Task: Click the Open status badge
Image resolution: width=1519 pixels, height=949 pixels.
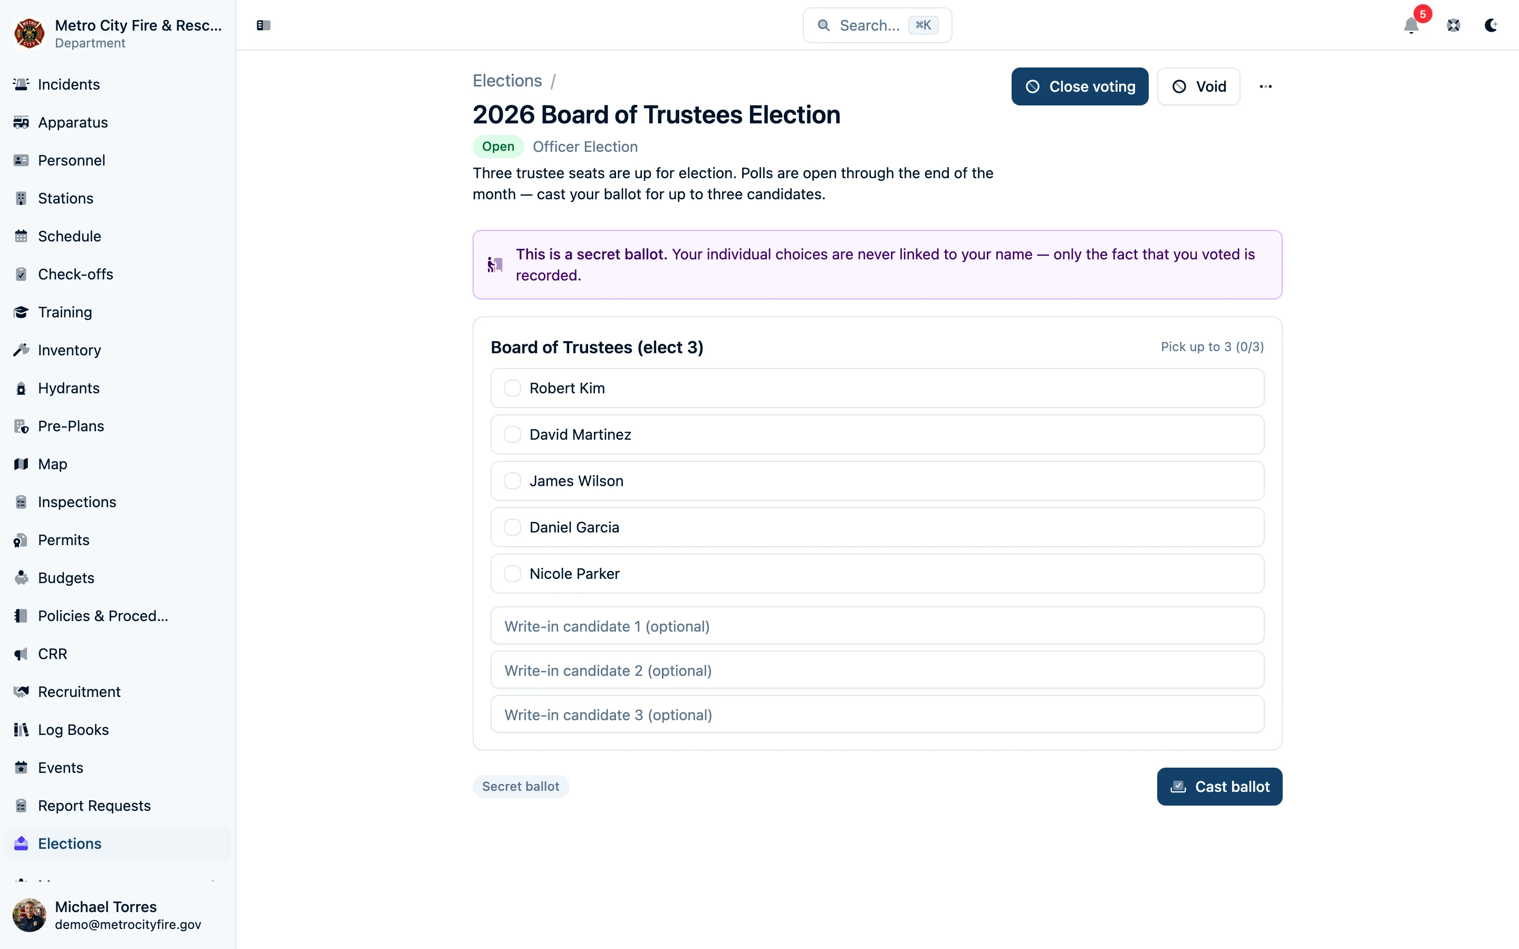Action: point(498,146)
